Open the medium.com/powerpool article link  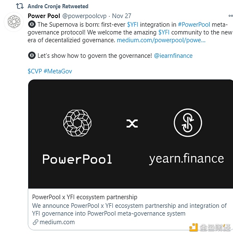[161, 40]
